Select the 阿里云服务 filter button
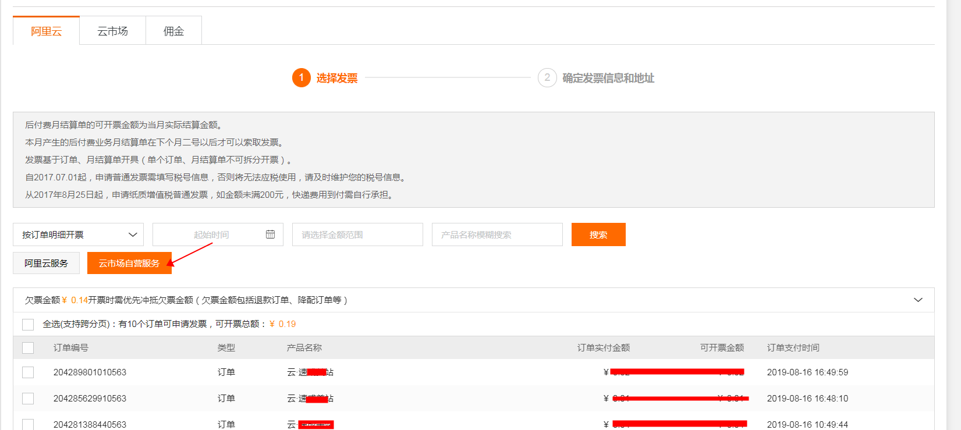Image resolution: width=961 pixels, height=430 pixels. [46, 263]
